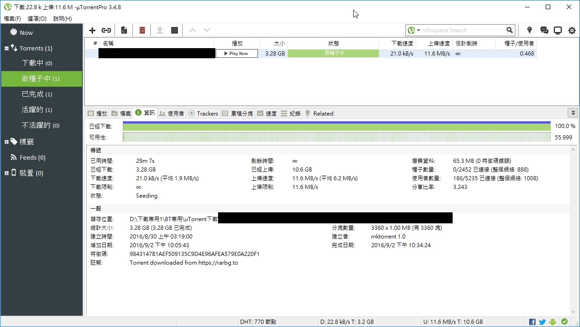Sort by 大小 column header
The height and width of the screenshot is (327, 580).
pyautogui.click(x=274, y=43)
